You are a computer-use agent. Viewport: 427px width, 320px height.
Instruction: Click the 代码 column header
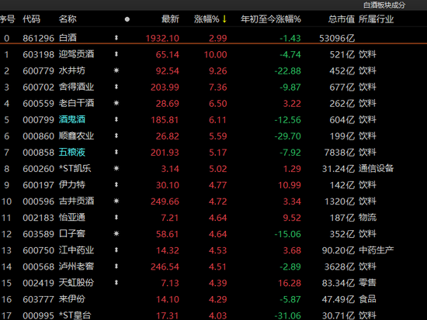31,19
